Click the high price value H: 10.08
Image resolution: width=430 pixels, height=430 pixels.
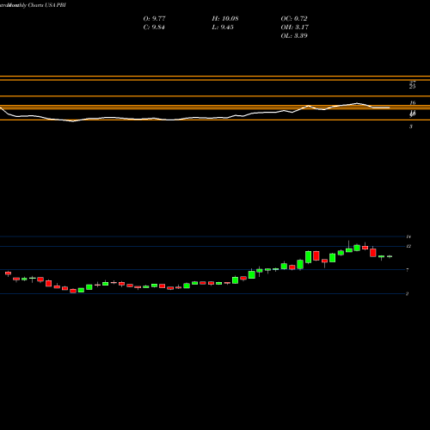click(225, 19)
